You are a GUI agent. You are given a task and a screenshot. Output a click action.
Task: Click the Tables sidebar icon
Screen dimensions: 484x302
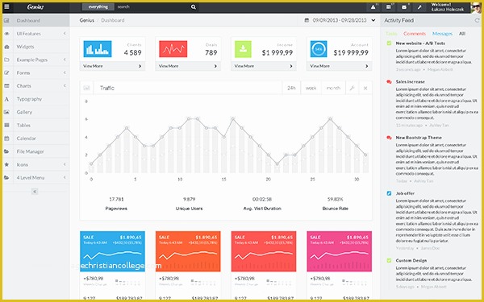coord(6,125)
